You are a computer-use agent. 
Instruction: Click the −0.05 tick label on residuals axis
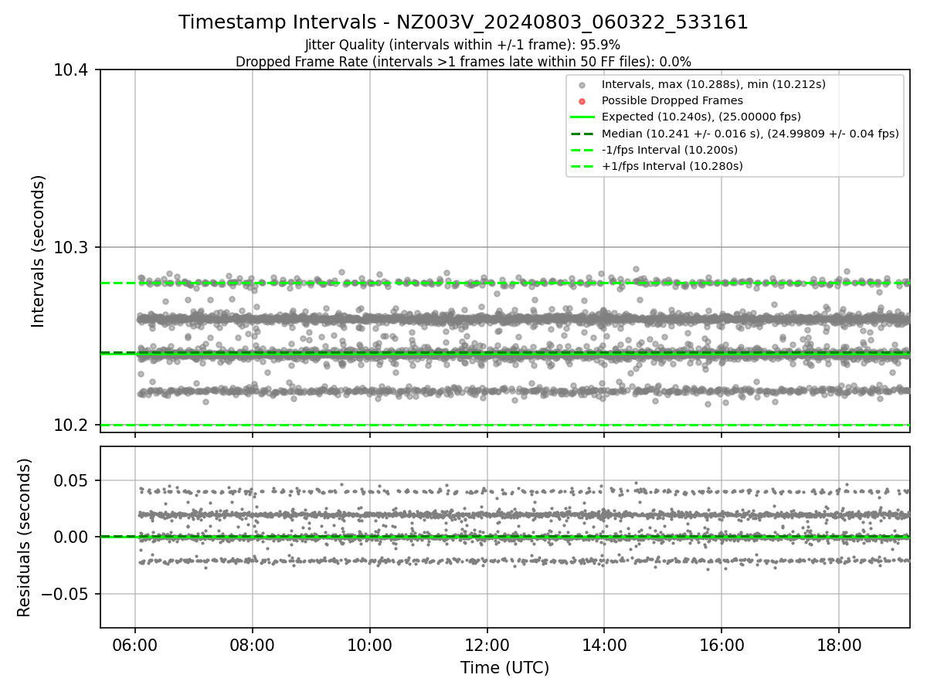point(66,594)
